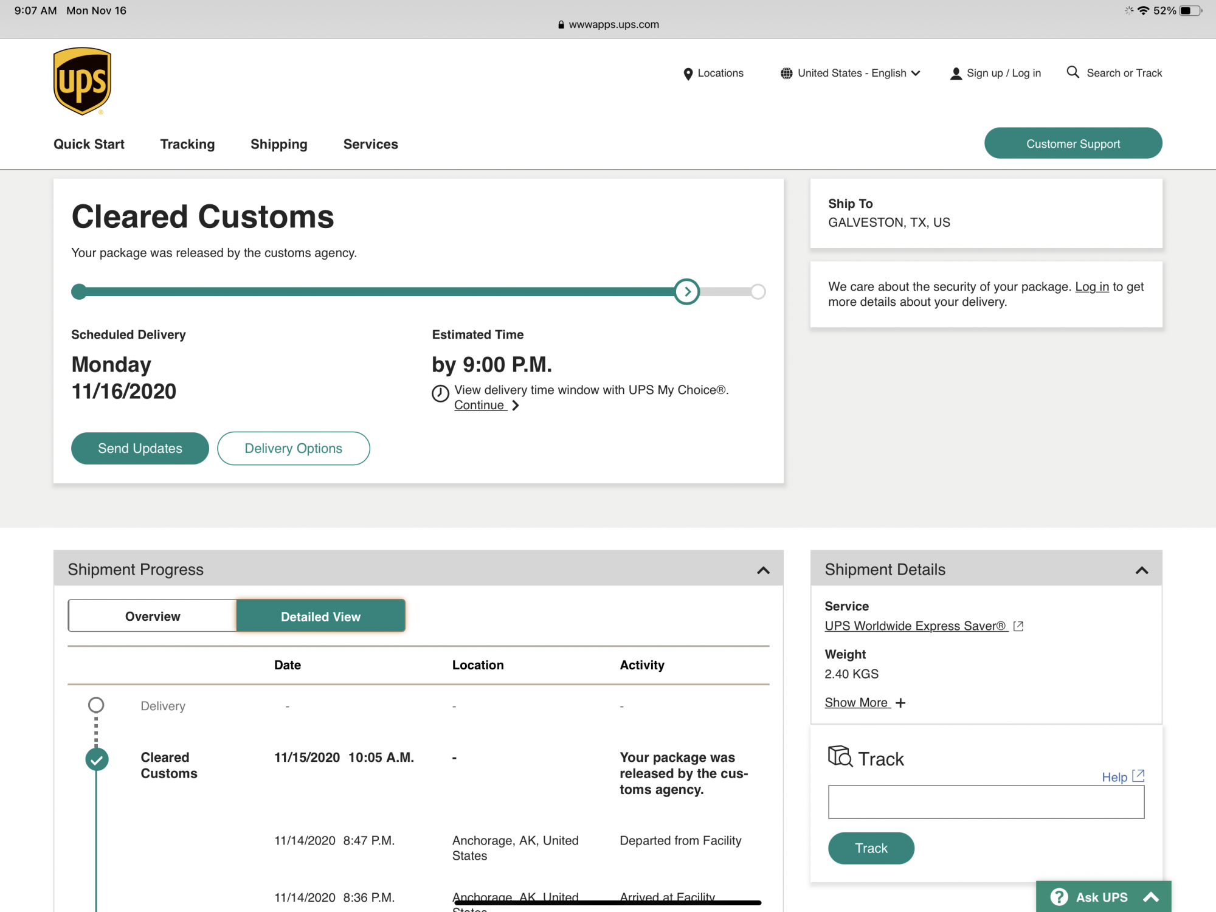Open the United States - English dropdown

858,73
